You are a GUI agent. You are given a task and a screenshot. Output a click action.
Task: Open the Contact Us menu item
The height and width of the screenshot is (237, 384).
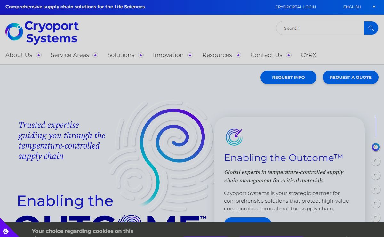tap(266, 55)
